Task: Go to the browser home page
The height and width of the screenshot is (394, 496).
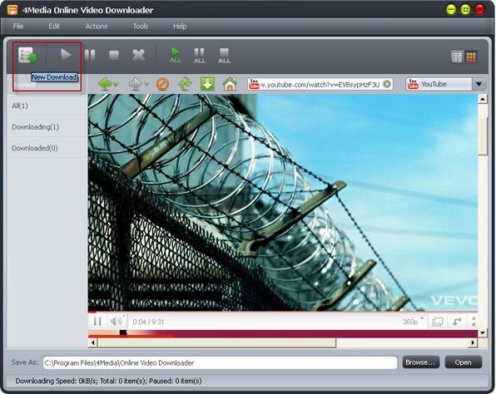Action: 230,84
